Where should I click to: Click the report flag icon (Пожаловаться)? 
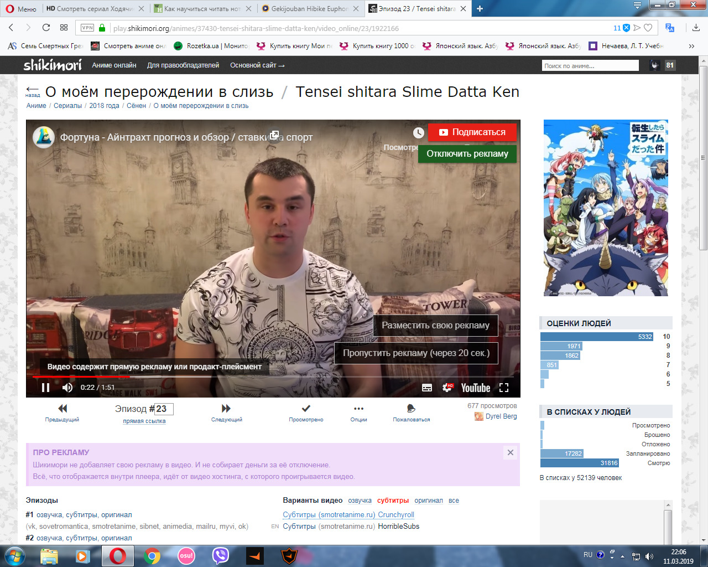[x=411, y=412]
